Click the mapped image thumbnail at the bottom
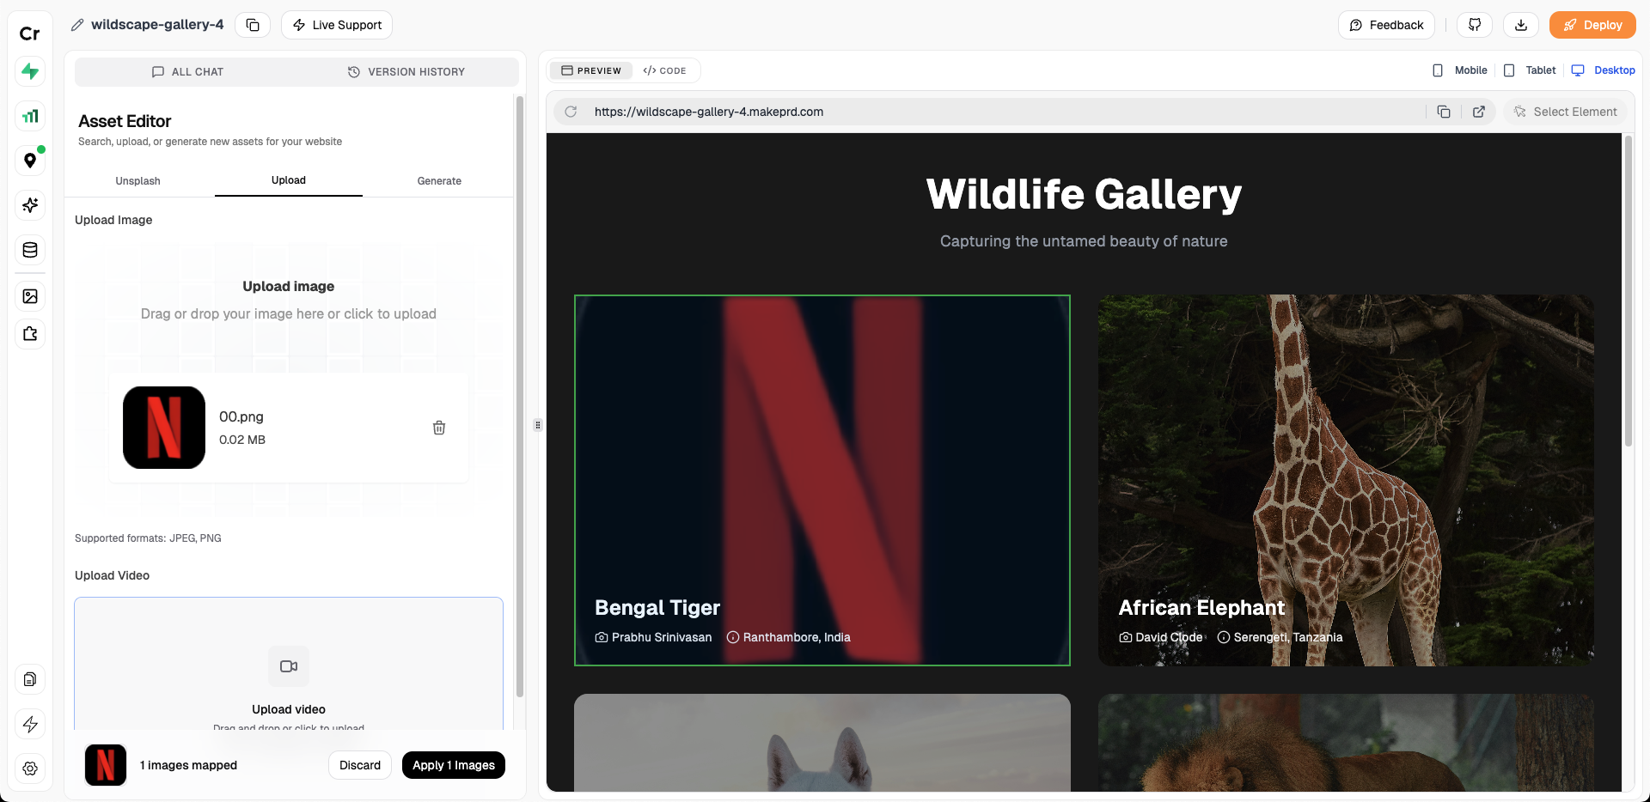The image size is (1650, 802). (106, 765)
